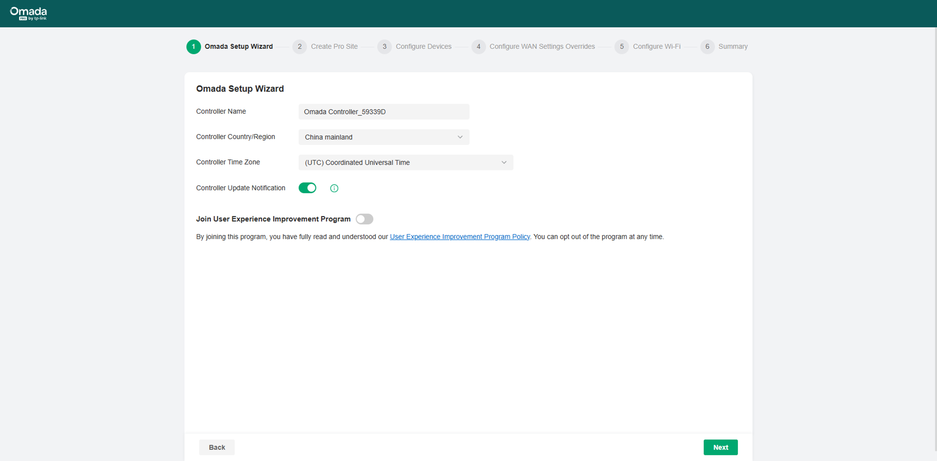The image size is (937, 461).
Task: Click the Next button
Action: coord(721,447)
